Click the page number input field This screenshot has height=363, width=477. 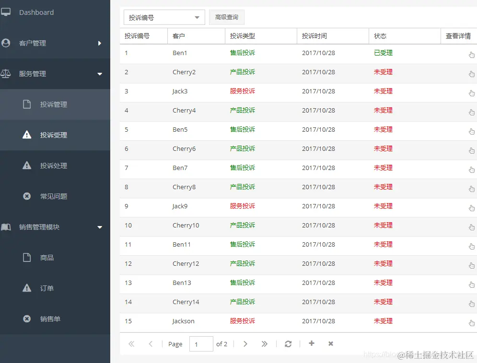point(201,344)
